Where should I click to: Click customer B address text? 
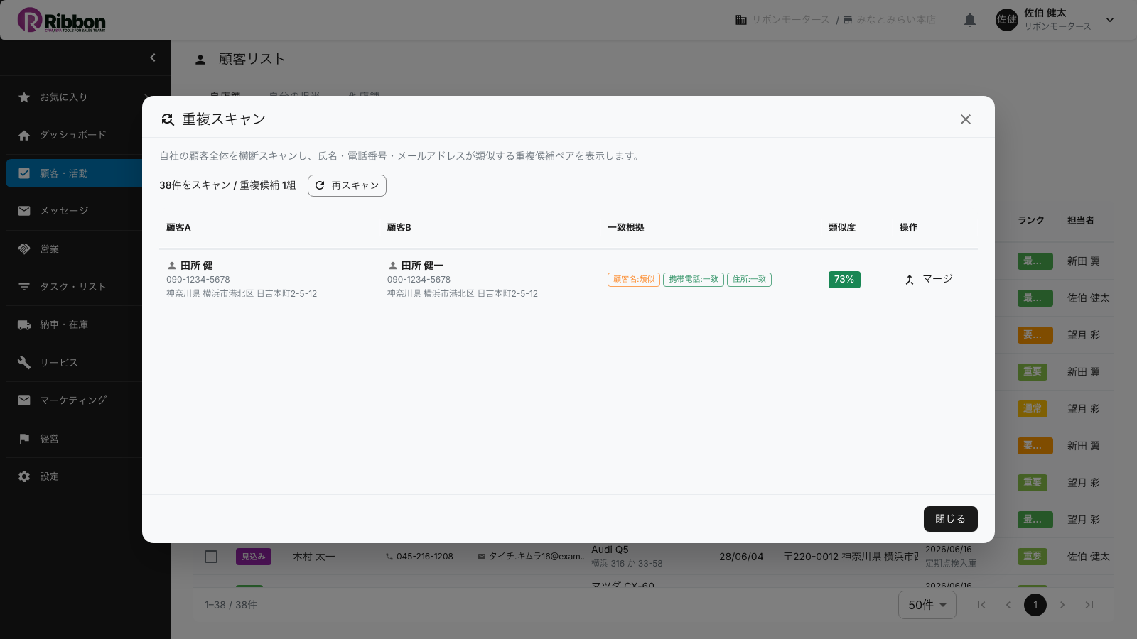pyautogui.click(x=463, y=294)
